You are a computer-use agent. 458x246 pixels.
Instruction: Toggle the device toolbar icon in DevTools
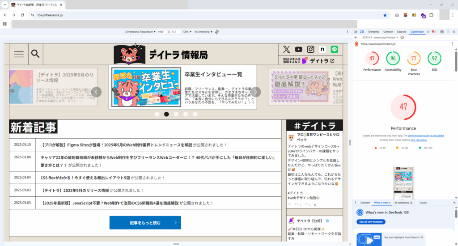point(361,32)
